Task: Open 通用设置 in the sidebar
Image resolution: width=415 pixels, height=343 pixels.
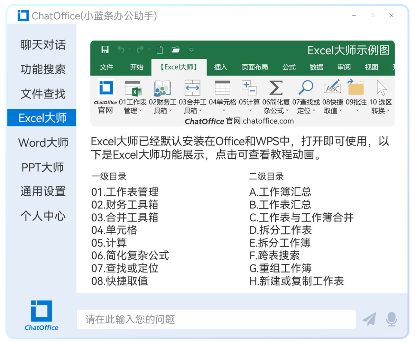Action: coord(43,191)
